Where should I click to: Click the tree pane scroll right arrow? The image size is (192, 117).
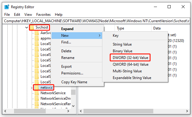[68, 111]
